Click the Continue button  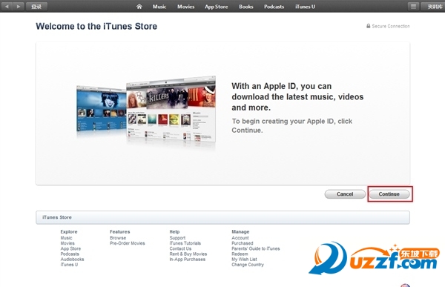[x=389, y=194]
